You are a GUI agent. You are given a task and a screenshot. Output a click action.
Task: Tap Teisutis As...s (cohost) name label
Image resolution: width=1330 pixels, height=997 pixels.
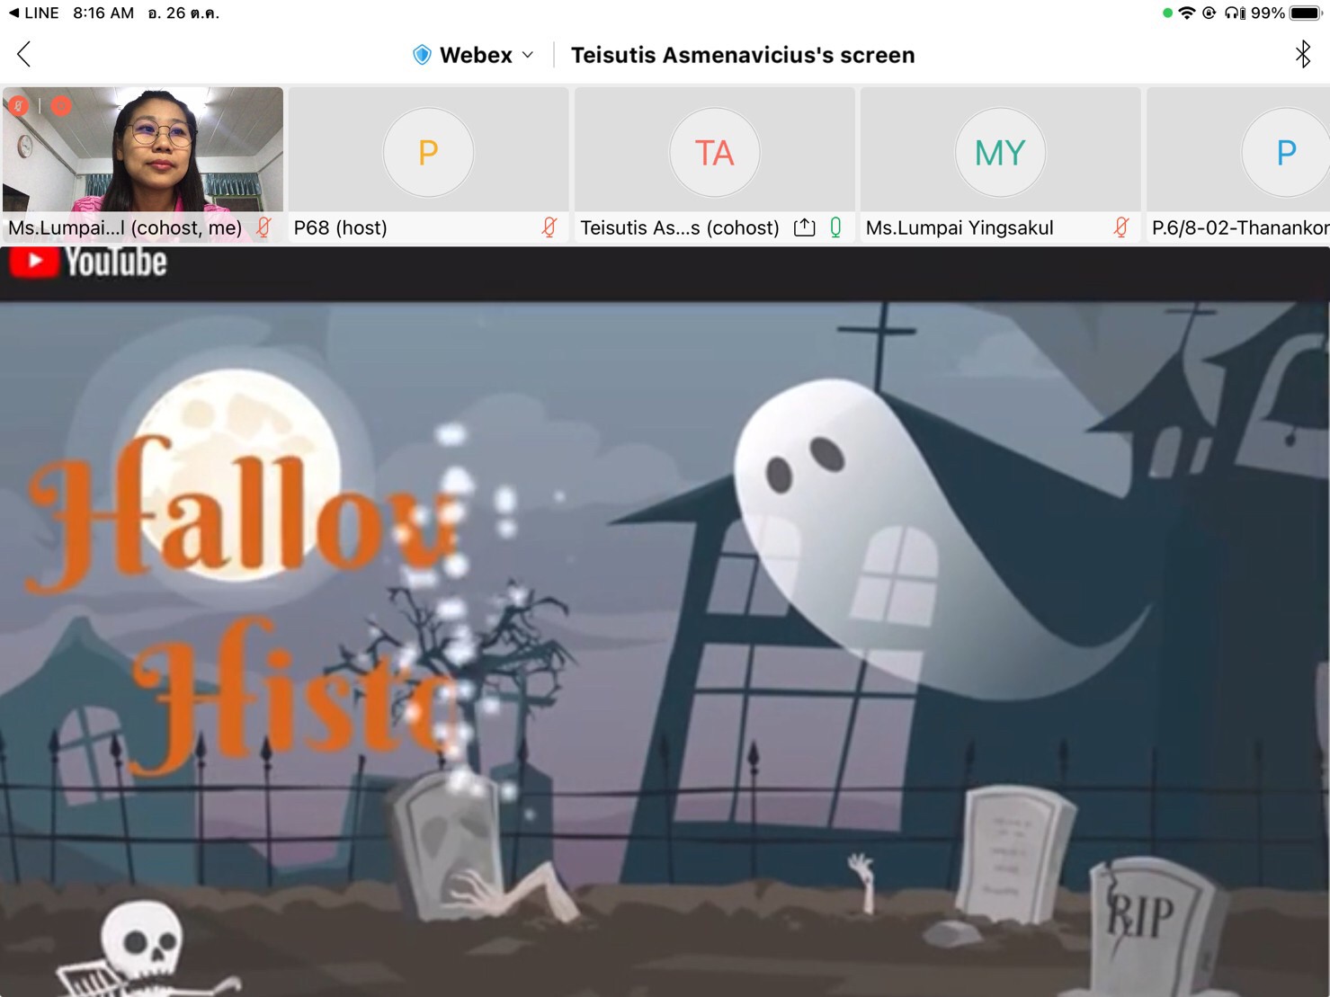pos(680,227)
